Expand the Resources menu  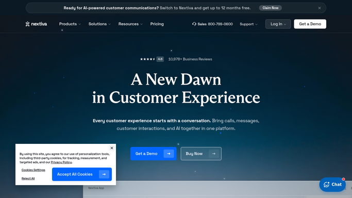130,24
